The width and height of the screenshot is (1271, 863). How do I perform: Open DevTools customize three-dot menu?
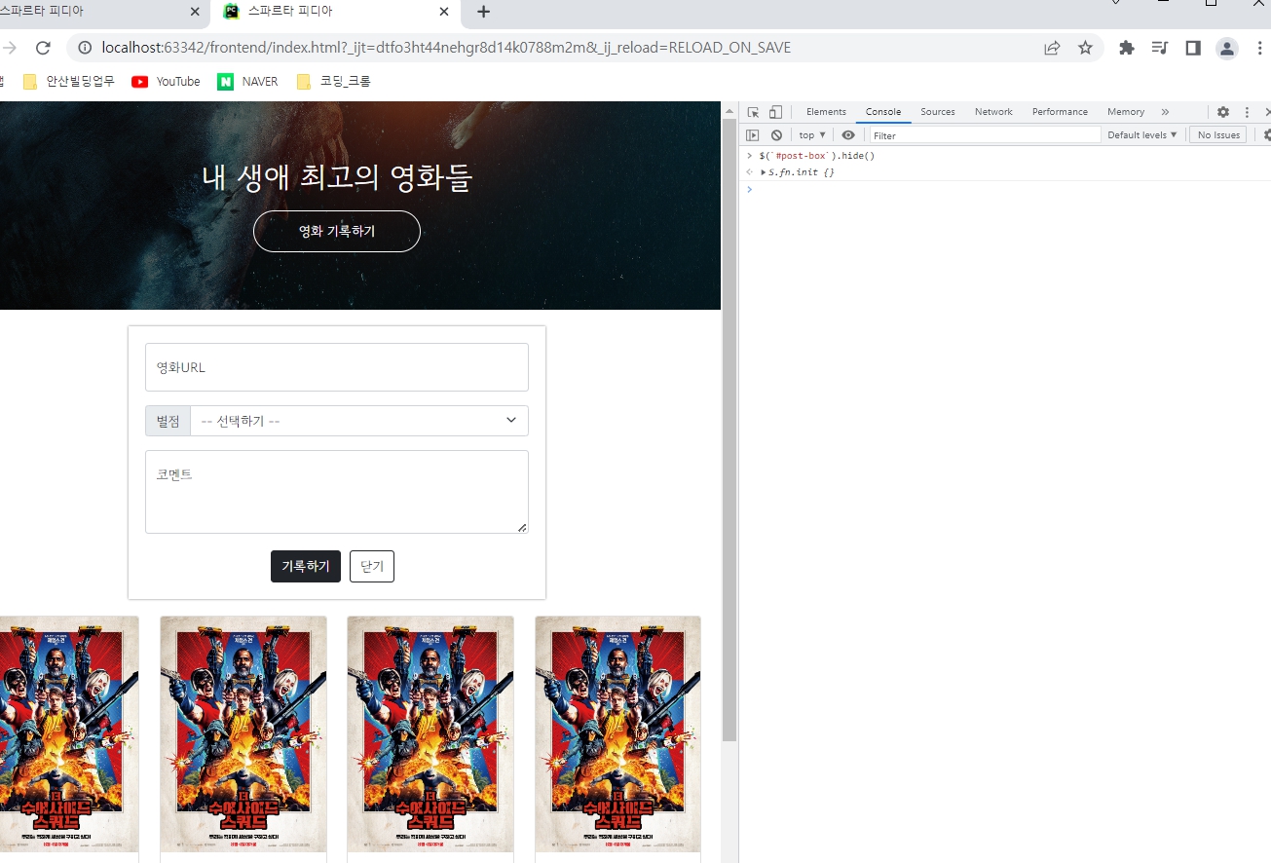click(x=1247, y=112)
